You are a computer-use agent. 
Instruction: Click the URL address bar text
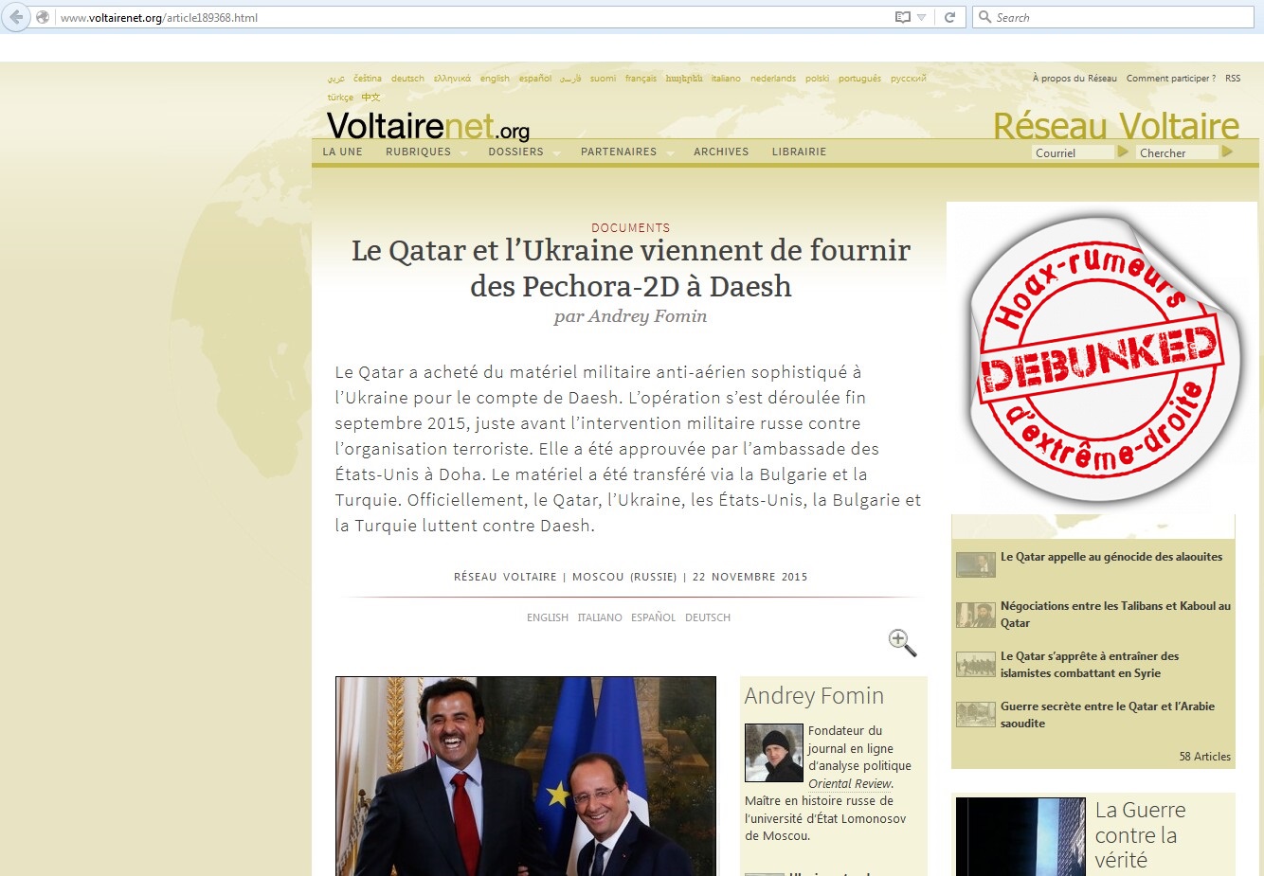[159, 18]
